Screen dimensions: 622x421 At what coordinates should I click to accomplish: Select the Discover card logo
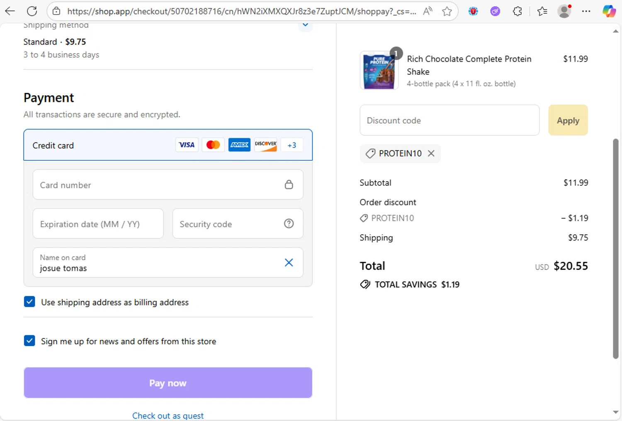coord(266,145)
